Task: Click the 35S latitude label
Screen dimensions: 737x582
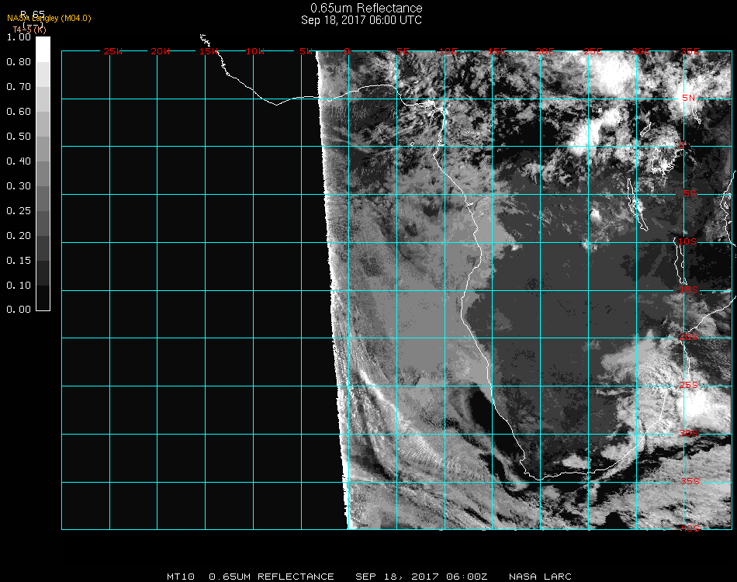Action: [x=690, y=481]
